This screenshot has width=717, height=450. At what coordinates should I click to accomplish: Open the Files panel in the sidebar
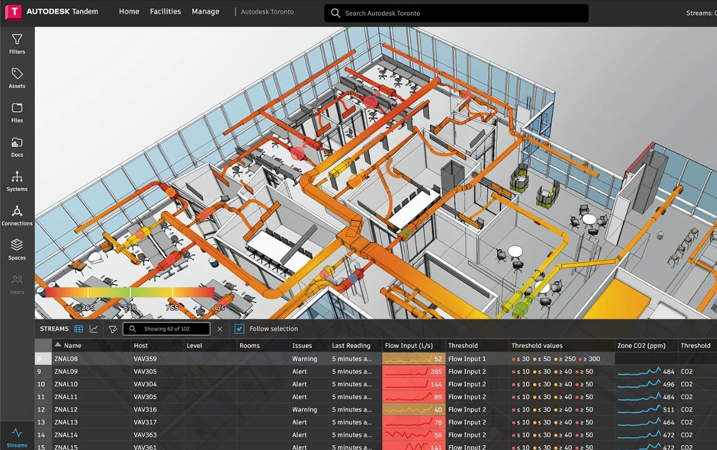pos(17,113)
